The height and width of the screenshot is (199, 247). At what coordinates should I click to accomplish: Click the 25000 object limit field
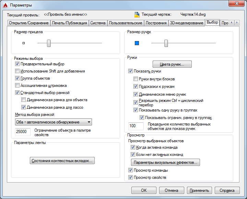pyautogui.click(x=23, y=132)
